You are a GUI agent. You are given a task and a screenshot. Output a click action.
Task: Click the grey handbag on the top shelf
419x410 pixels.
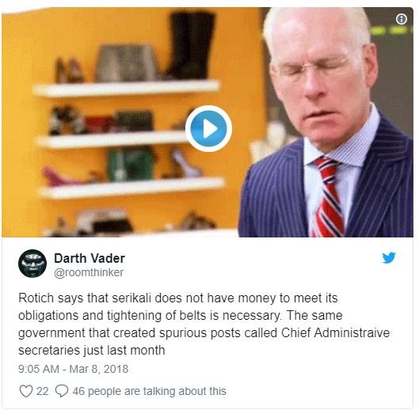[126, 63]
